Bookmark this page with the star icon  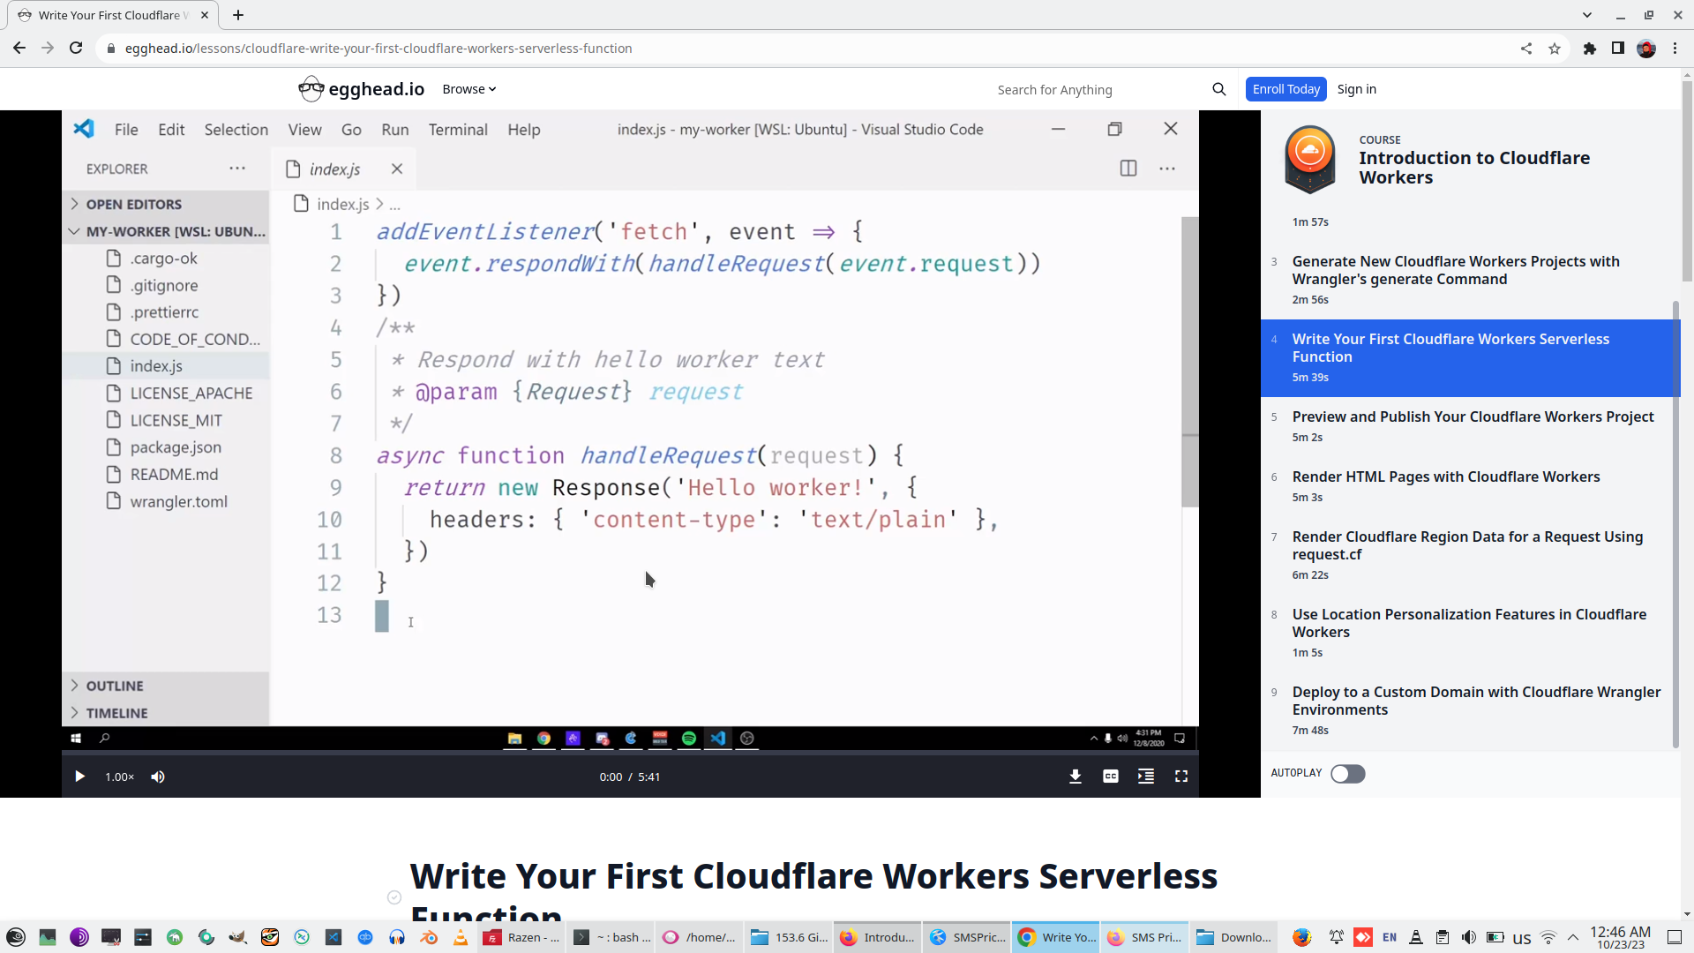(1554, 49)
